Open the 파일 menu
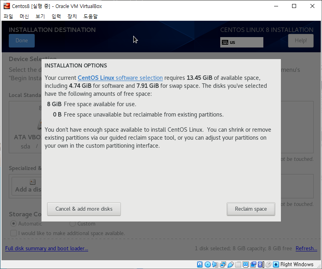Image resolution: width=322 pixels, height=269 pixels. coord(8,16)
